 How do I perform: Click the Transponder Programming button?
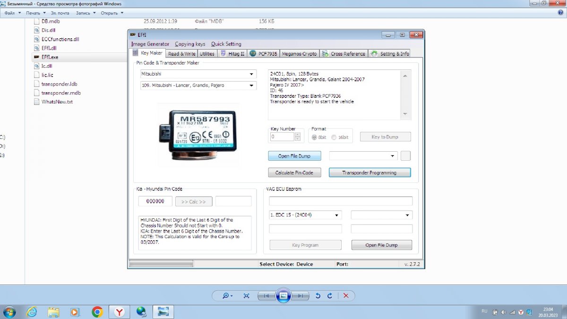pyautogui.click(x=369, y=172)
